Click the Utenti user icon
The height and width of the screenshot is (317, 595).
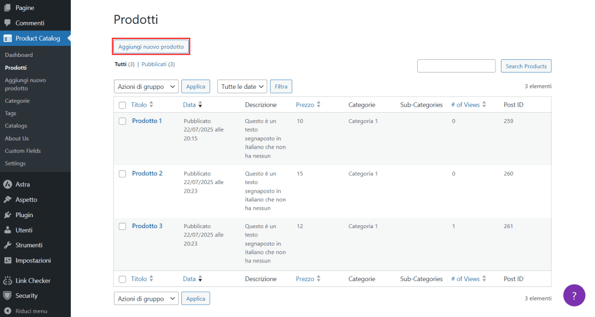click(x=8, y=230)
